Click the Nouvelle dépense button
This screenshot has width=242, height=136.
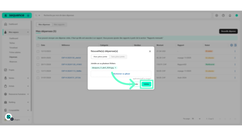[x=228, y=31]
